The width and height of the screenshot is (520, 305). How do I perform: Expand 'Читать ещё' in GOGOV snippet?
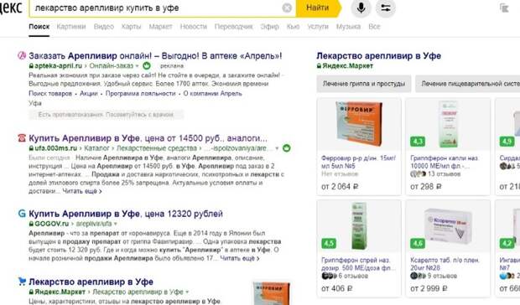(x=240, y=258)
